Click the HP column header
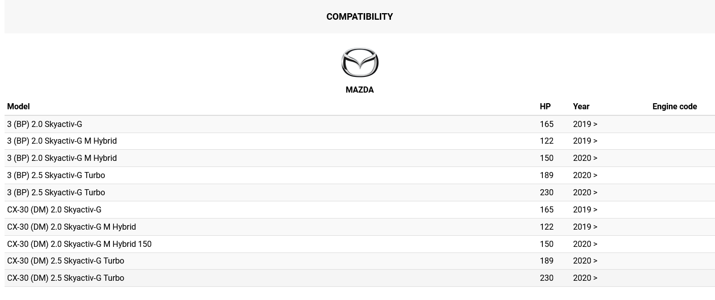This screenshot has height=300, width=715. 545,107
